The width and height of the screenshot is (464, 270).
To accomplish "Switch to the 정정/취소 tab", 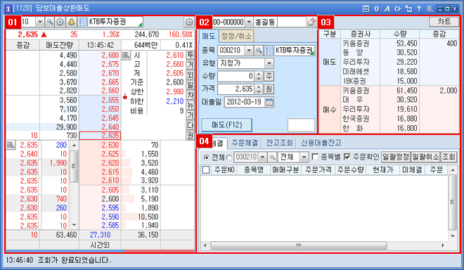I will (236, 36).
